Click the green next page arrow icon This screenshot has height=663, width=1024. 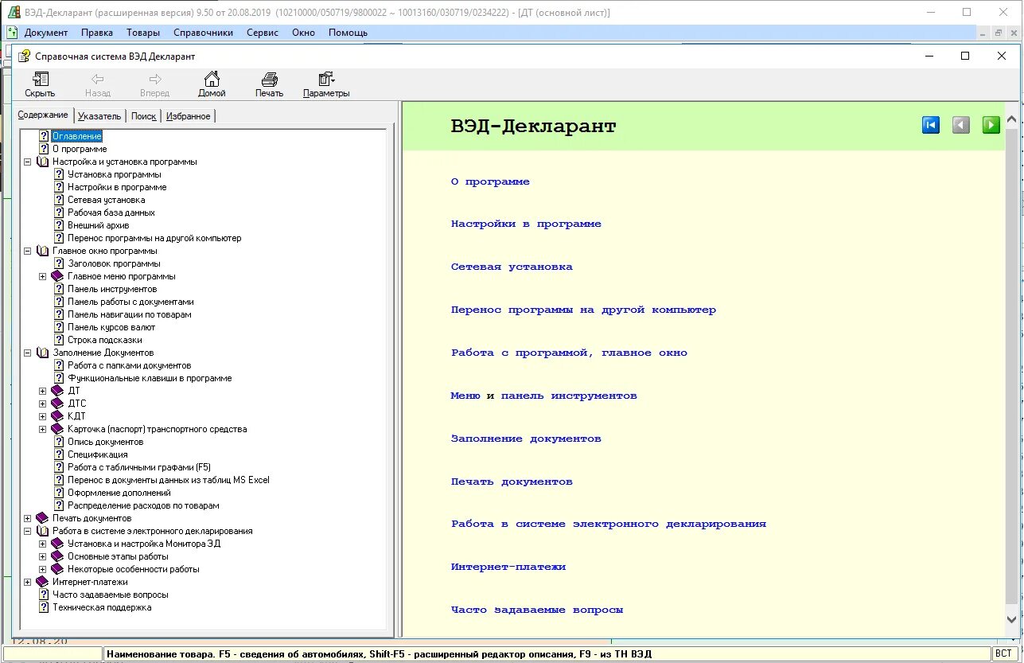point(991,125)
